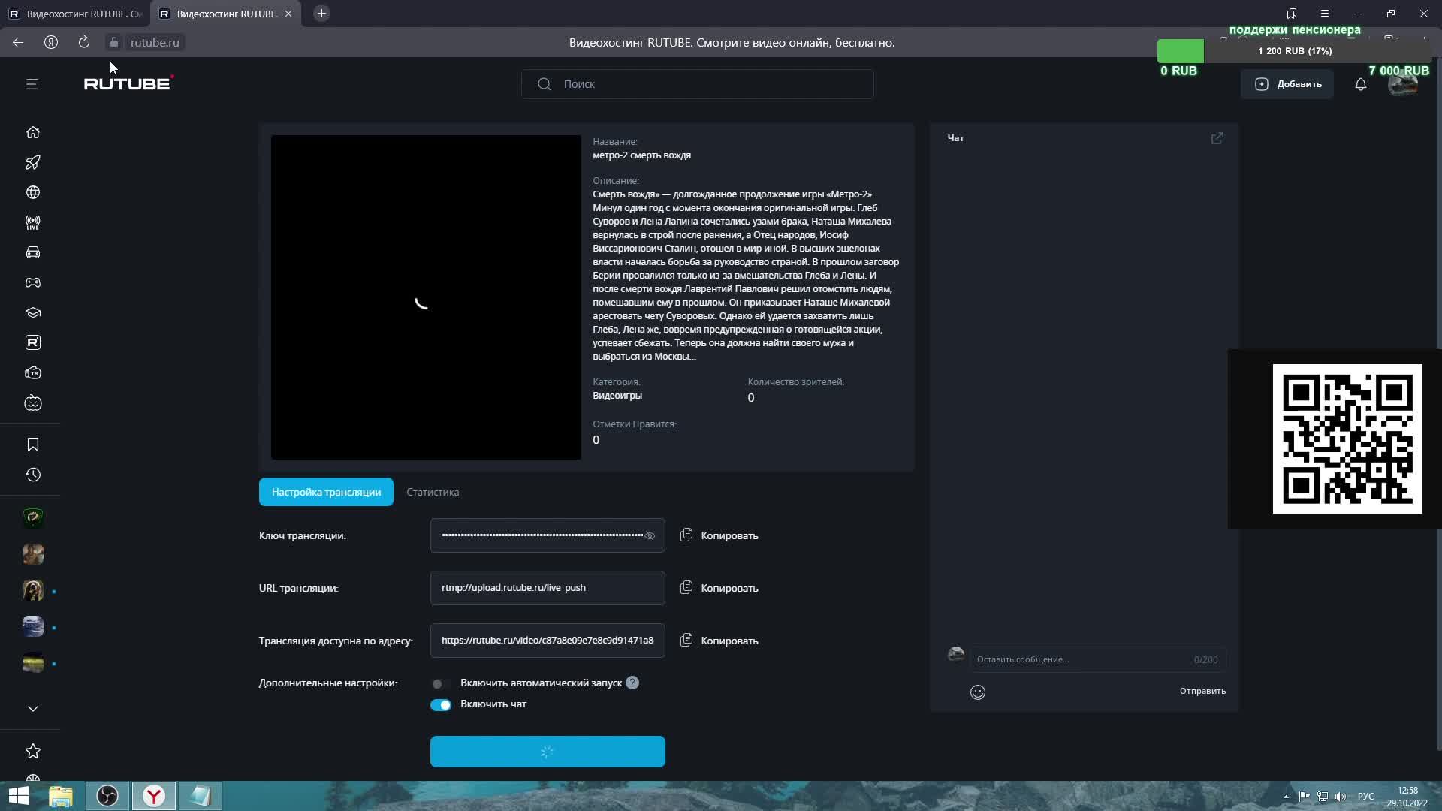The image size is (1442, 811).
Task: Open OBS Studio from the taskbar
Action: click(x=107, y=796)
